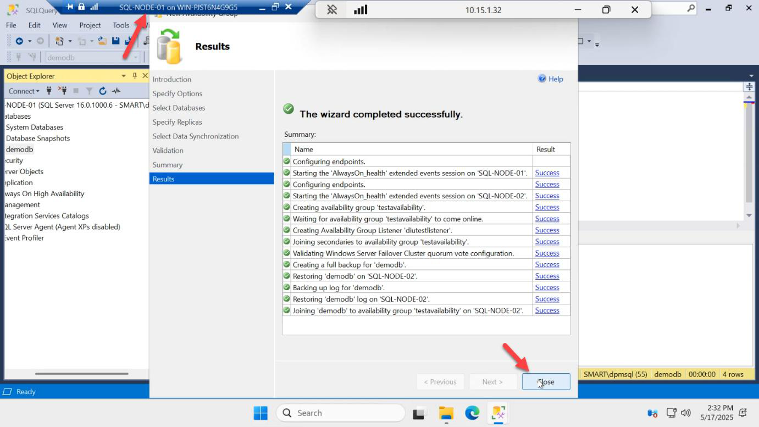Click the signal strength icon on 10.15.1.32 bar
The width and height of the screenshot is (759, 427).
[361, 10]
